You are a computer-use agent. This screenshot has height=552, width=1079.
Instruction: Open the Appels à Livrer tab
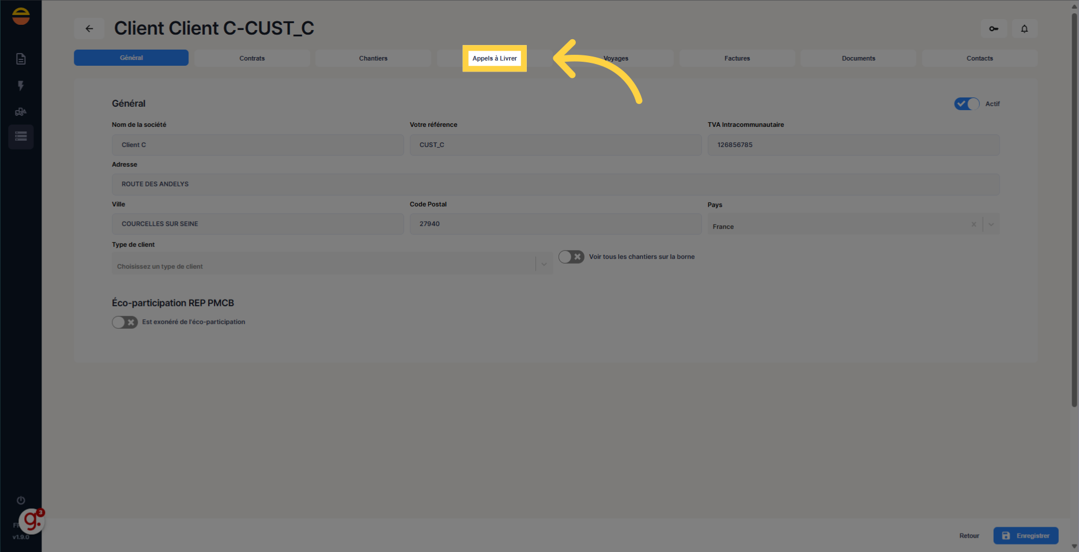click(x=495, y=58)
